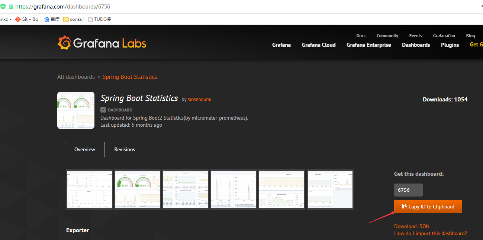Open the Git bookmark icon
This screenshot has width=483, height=240.
(x=18, y=19)
